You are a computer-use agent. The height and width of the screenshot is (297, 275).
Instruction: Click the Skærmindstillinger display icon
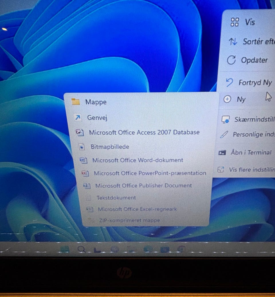pos(225,120)
